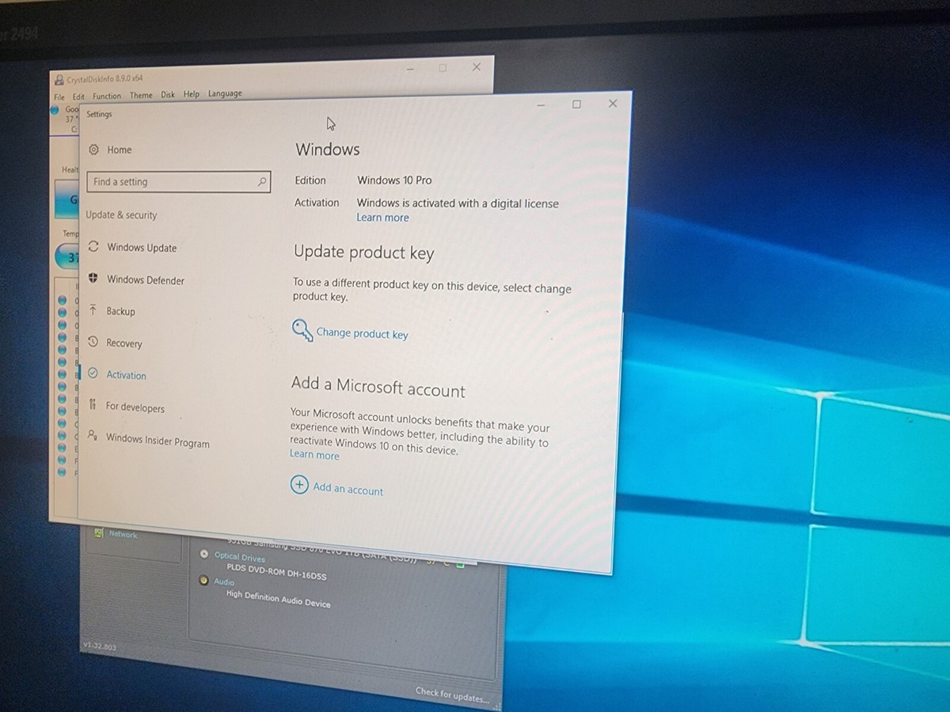Click Learn more under Activation status

[382, 218]
